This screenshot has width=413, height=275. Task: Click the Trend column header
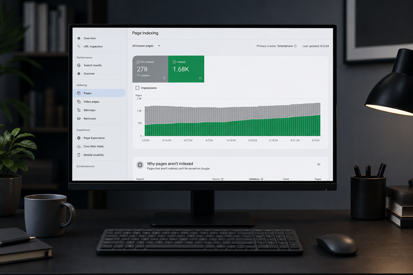point(286,179)
